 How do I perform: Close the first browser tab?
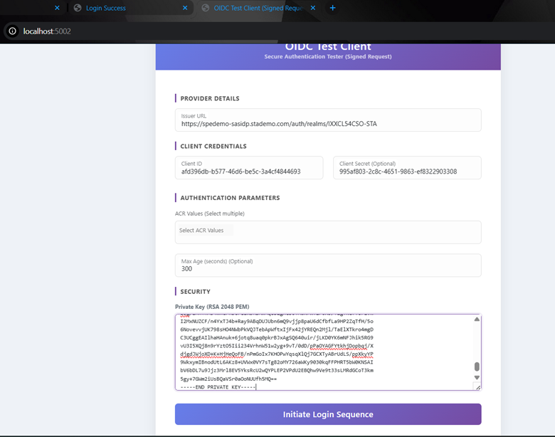[57, 8]
